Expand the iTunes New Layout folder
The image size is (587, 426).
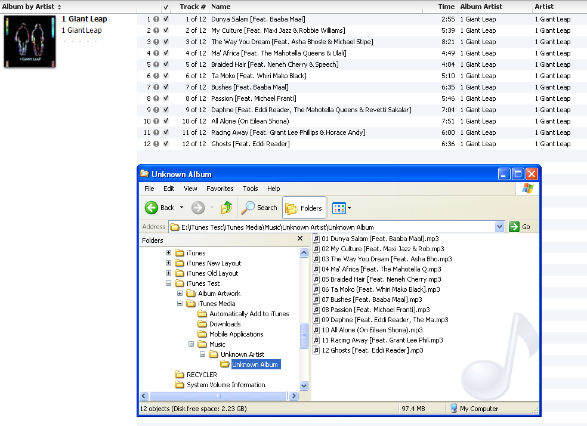coord(168,263)
